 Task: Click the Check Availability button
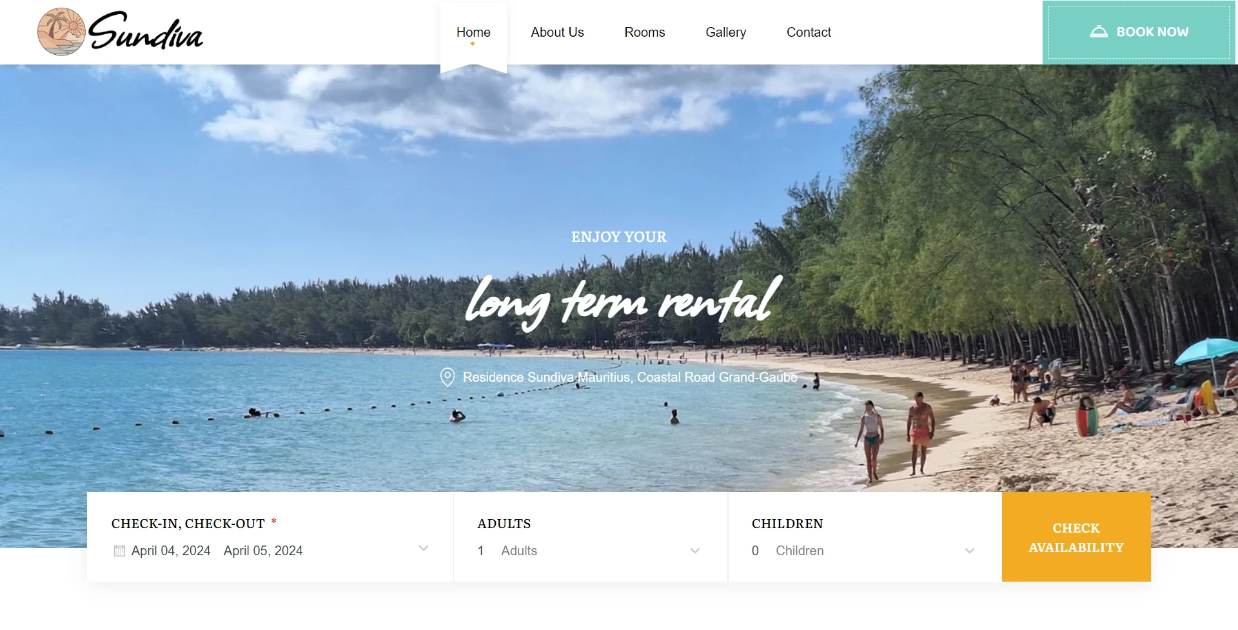tap(1076, 537)
